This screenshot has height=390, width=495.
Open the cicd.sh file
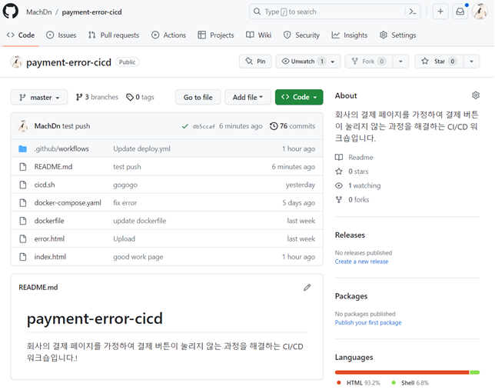[x=45, y=185]
